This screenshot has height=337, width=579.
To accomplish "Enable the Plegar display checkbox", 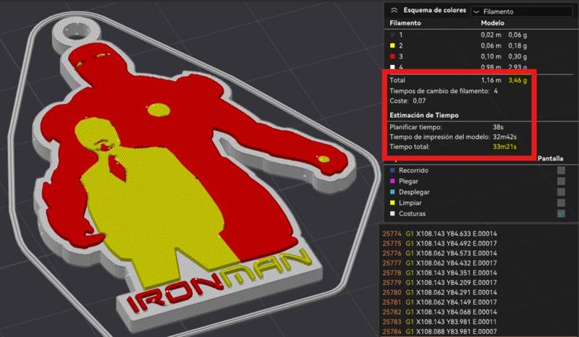I will [x=561, y=182].
